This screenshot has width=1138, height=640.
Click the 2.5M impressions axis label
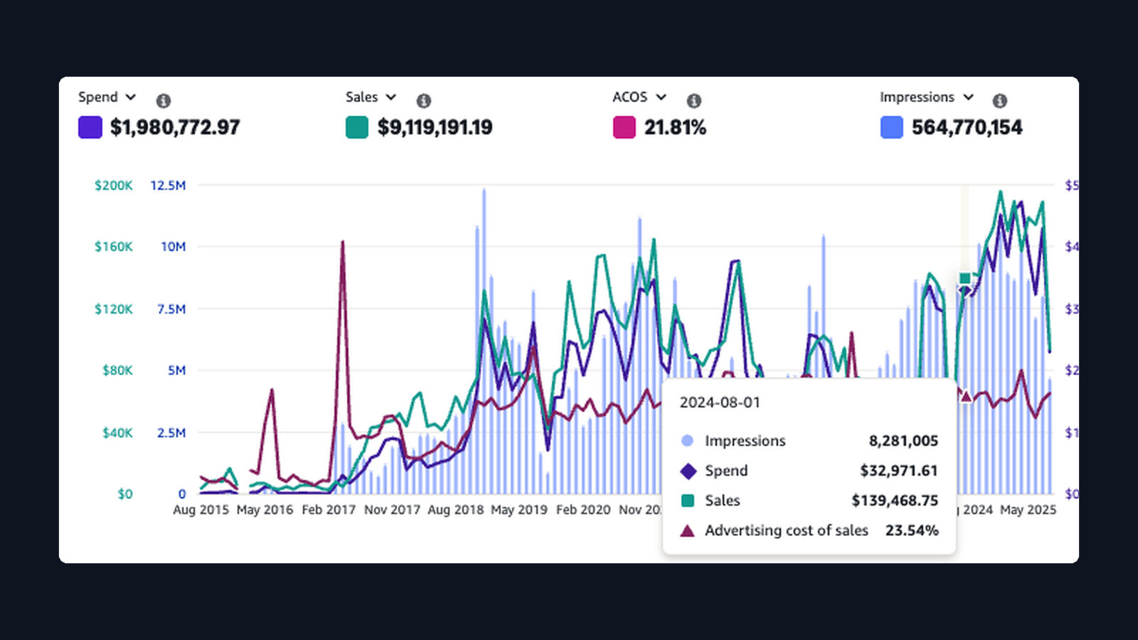[171, 433]
